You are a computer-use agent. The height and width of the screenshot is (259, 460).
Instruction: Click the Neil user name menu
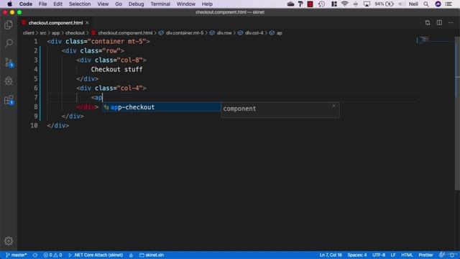[413, 4]
